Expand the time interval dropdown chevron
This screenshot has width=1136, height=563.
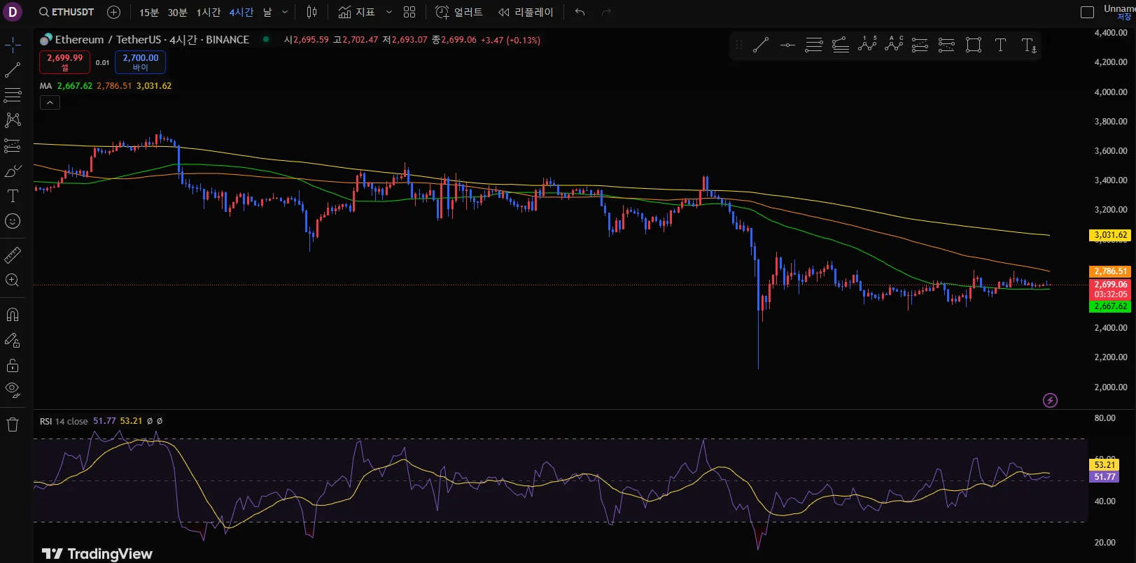pyautogui.click(x=285, y=12)
